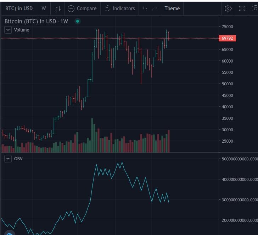Click the 300000000000 OBV axis label
This screenshot has height=235, width=258.
[x=240, y=200]
